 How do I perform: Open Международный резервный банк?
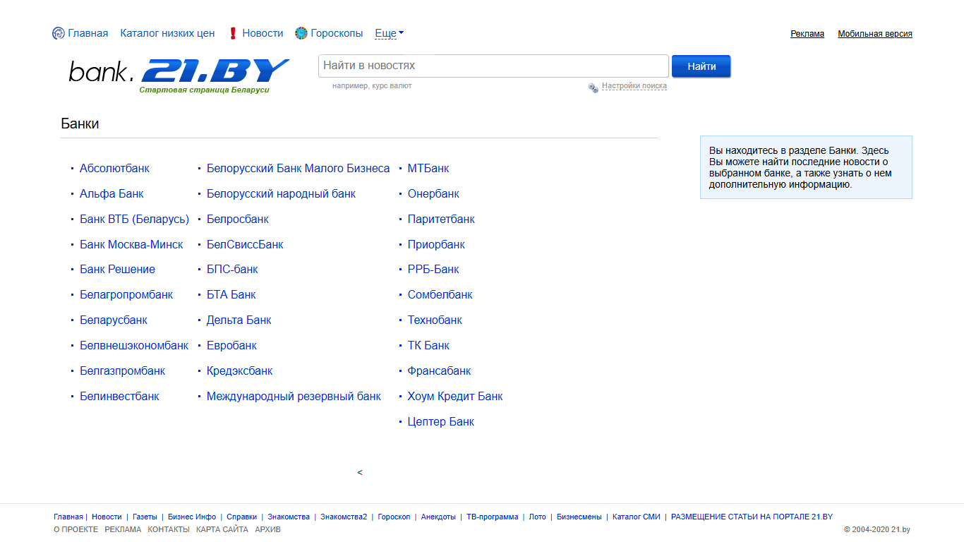click(294, 397)
